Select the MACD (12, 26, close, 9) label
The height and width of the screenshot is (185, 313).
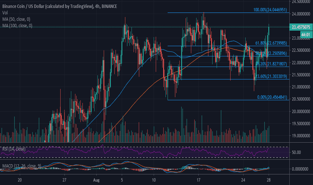[21, 166]
